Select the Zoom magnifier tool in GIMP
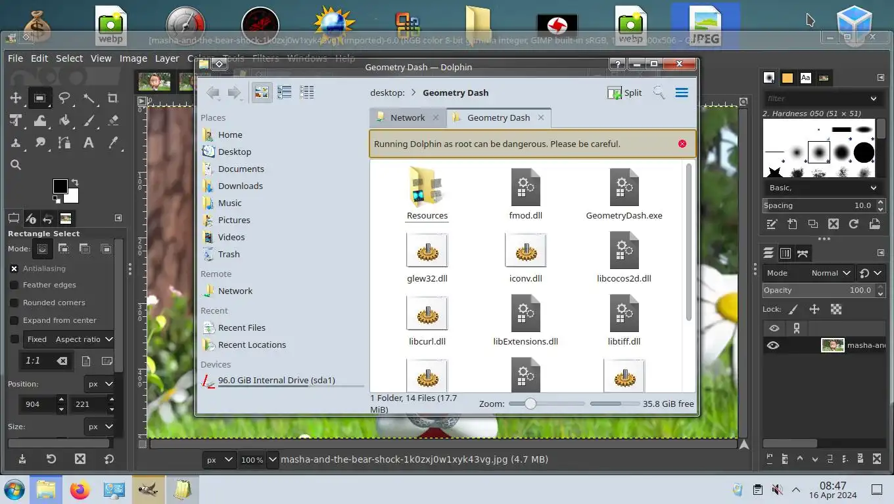Viewport: 894px width, 504px height. point(16,165)
